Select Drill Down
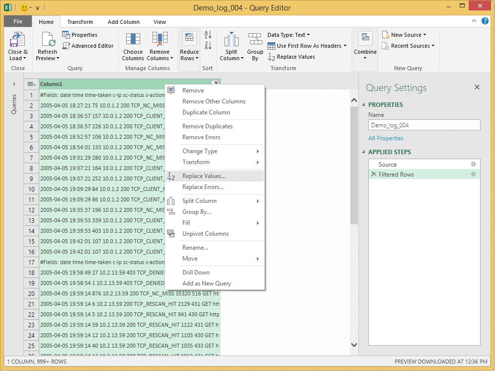Image resolution: width=495 pixels, height=371 pixels. [x=215, y=273]
